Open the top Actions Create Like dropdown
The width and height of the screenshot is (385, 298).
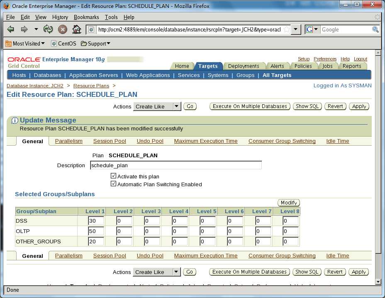pos(157,106)
